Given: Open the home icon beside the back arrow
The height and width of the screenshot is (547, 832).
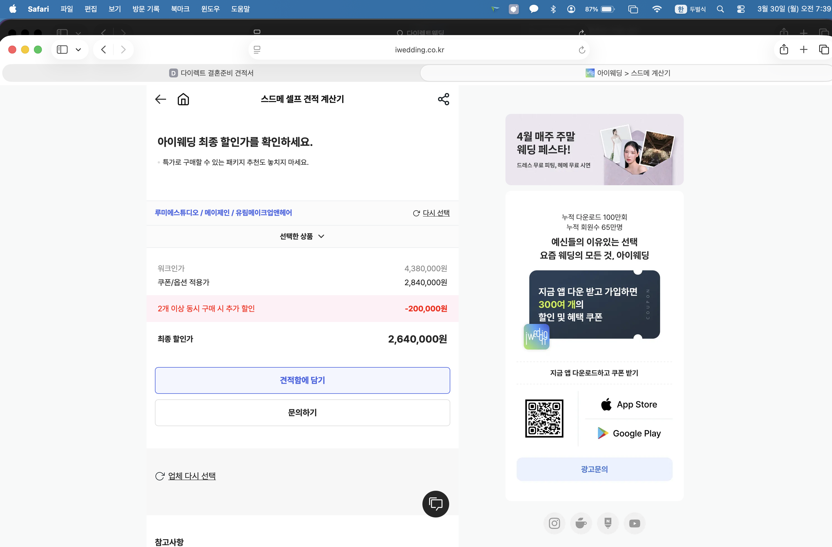Looking at the screenshot, I should [183, 99].
